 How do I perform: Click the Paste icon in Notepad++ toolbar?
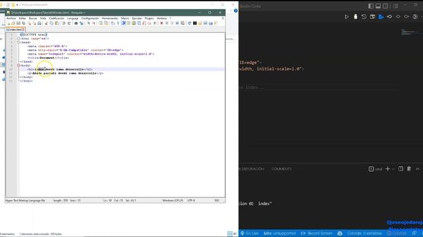click(57, 23)
